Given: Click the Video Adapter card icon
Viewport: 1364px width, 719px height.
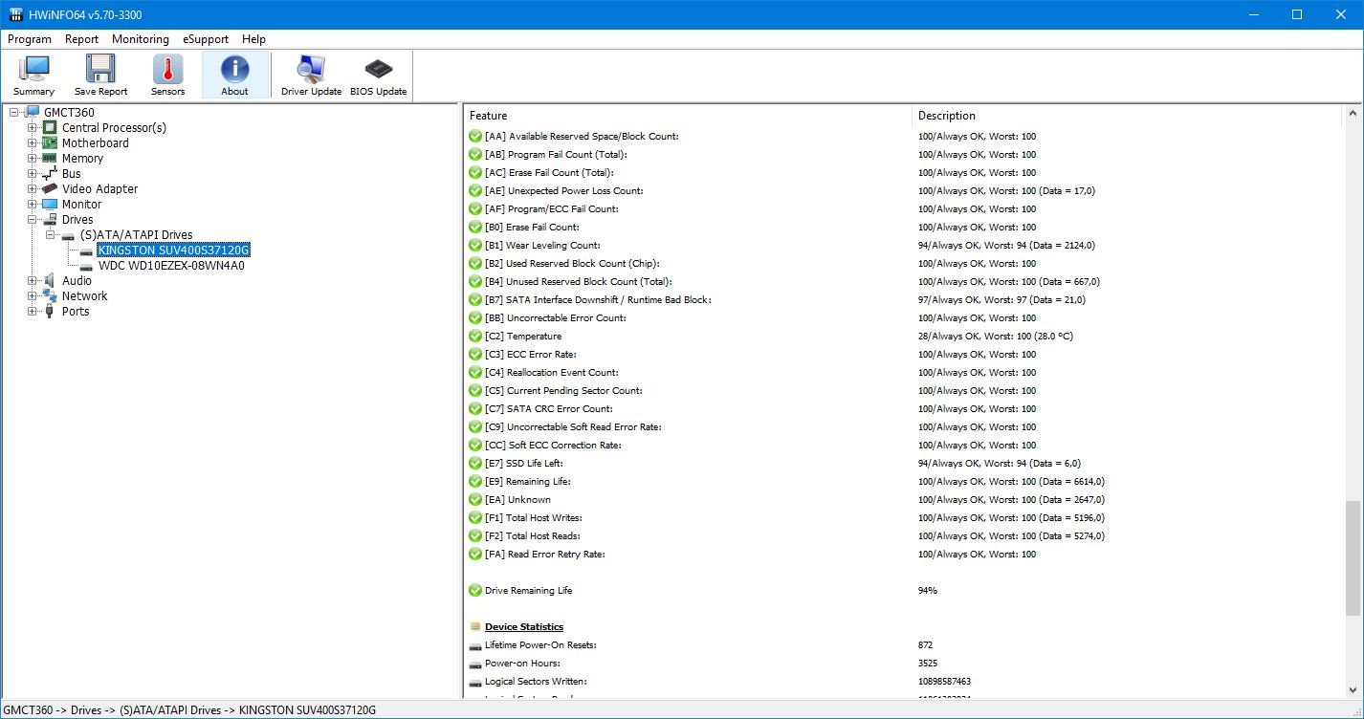Looking at the screenshot, I should [51, 189].
